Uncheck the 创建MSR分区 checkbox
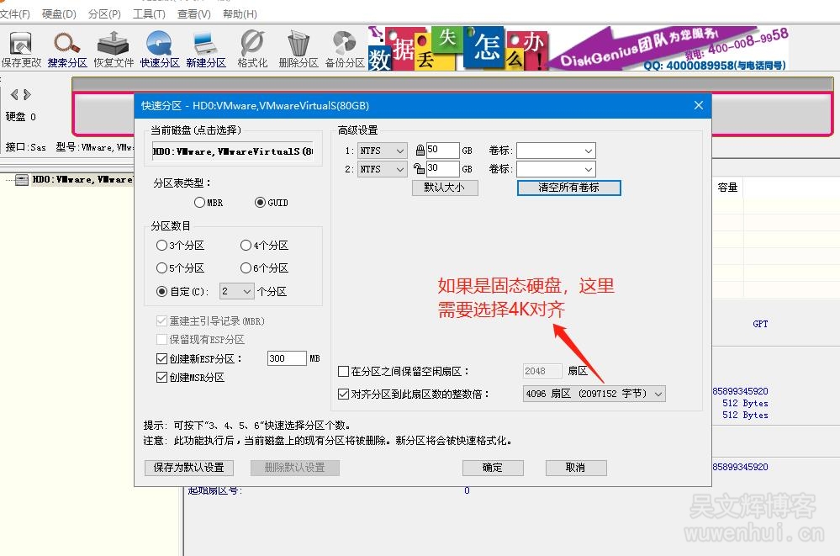Screen dimensions: 840x556 coord(162,378)
